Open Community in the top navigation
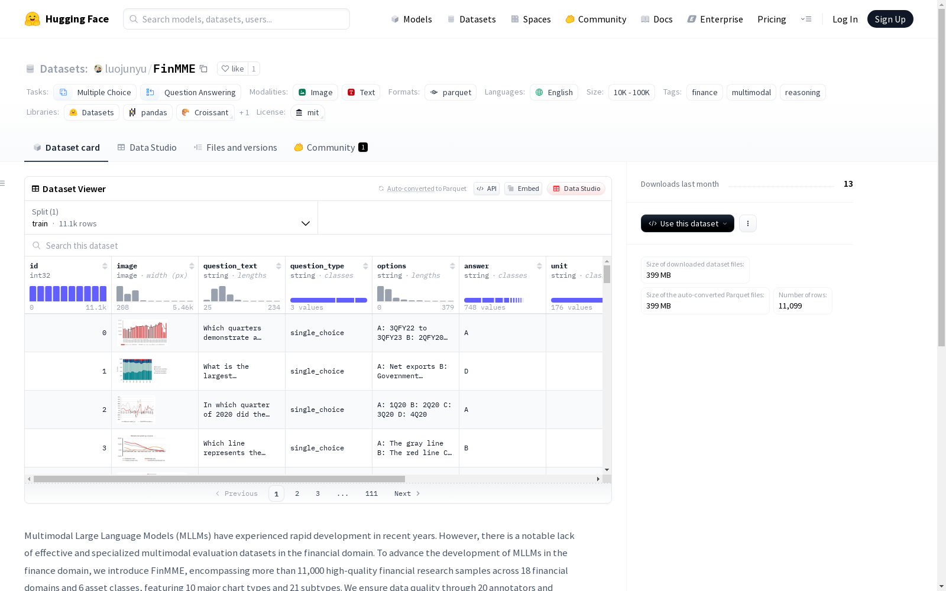 pyautogui.click(x=596, y=19)
